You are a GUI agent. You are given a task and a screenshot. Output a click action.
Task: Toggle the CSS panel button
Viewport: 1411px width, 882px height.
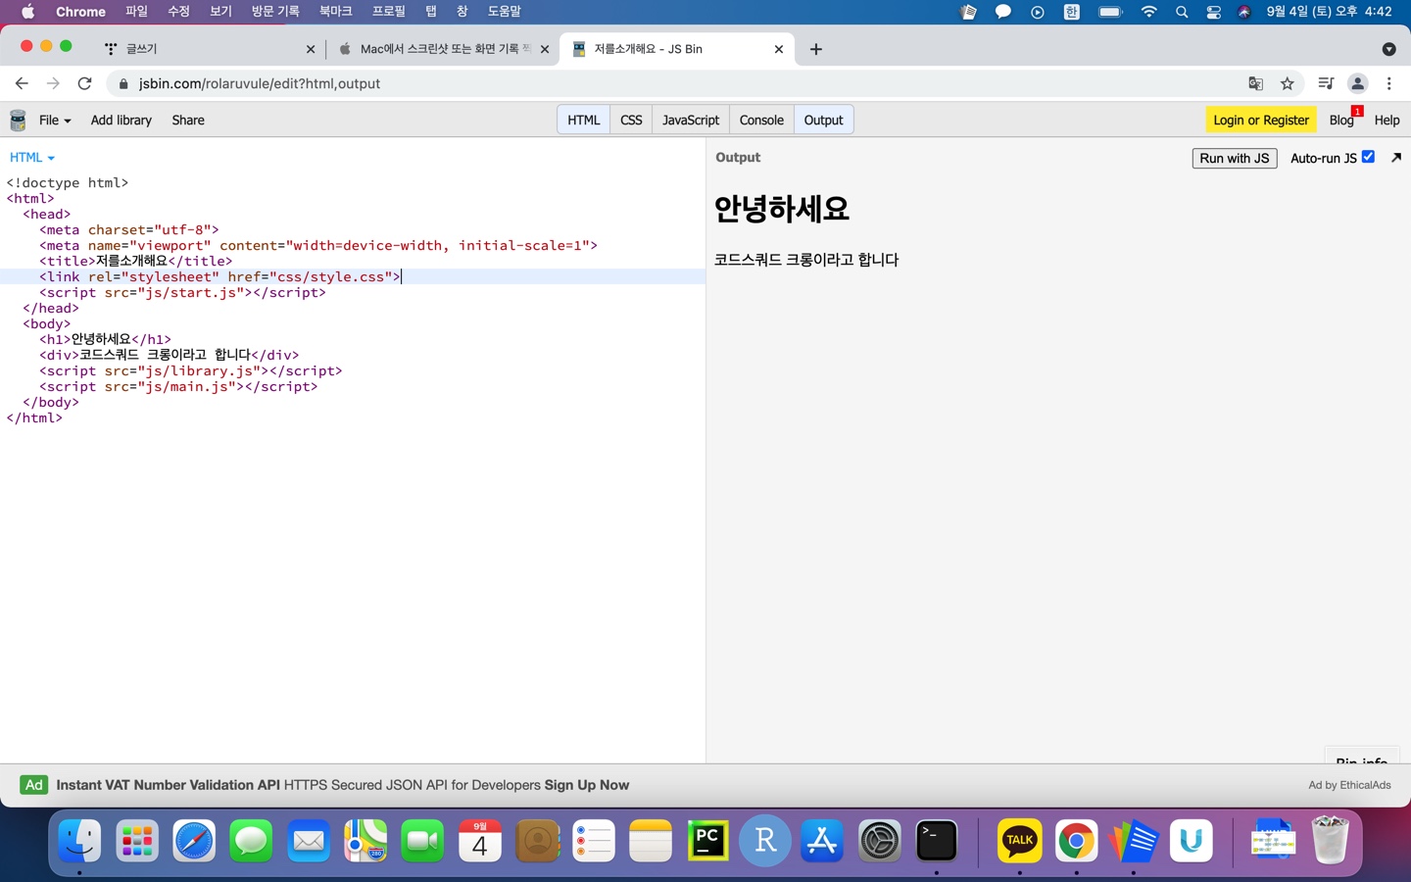click(631, 120)
